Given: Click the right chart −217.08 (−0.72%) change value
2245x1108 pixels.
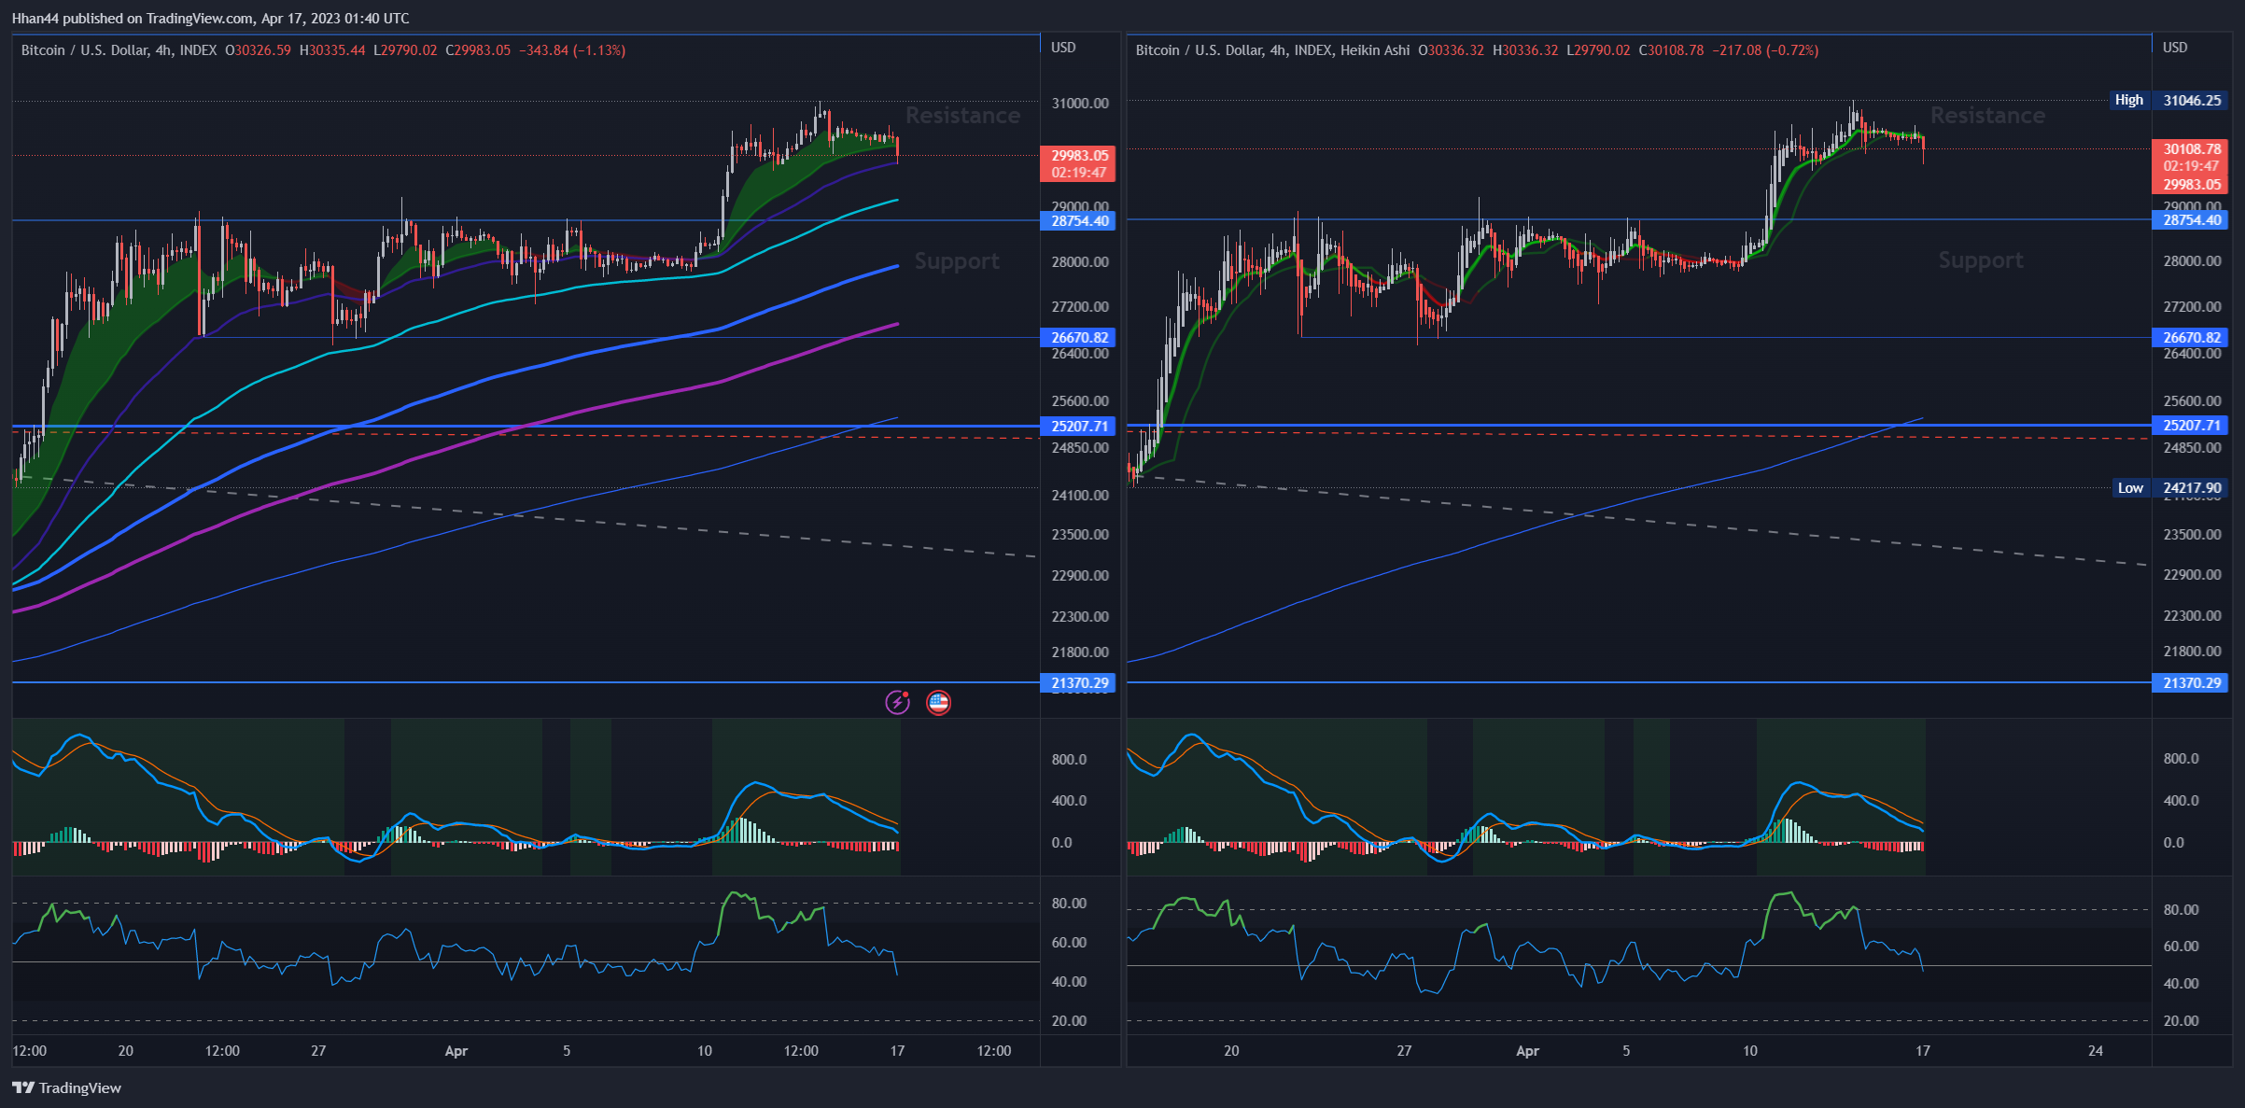Looking at the screenshot, I should pos(1765,50).
